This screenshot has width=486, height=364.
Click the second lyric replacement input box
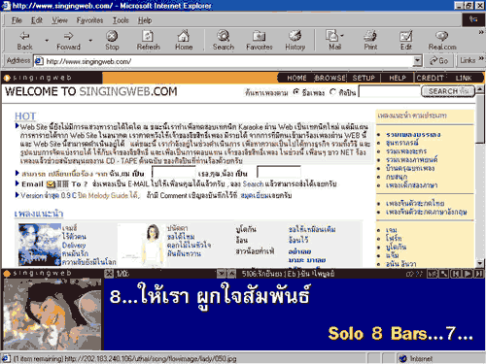click(x=279, y=173)
